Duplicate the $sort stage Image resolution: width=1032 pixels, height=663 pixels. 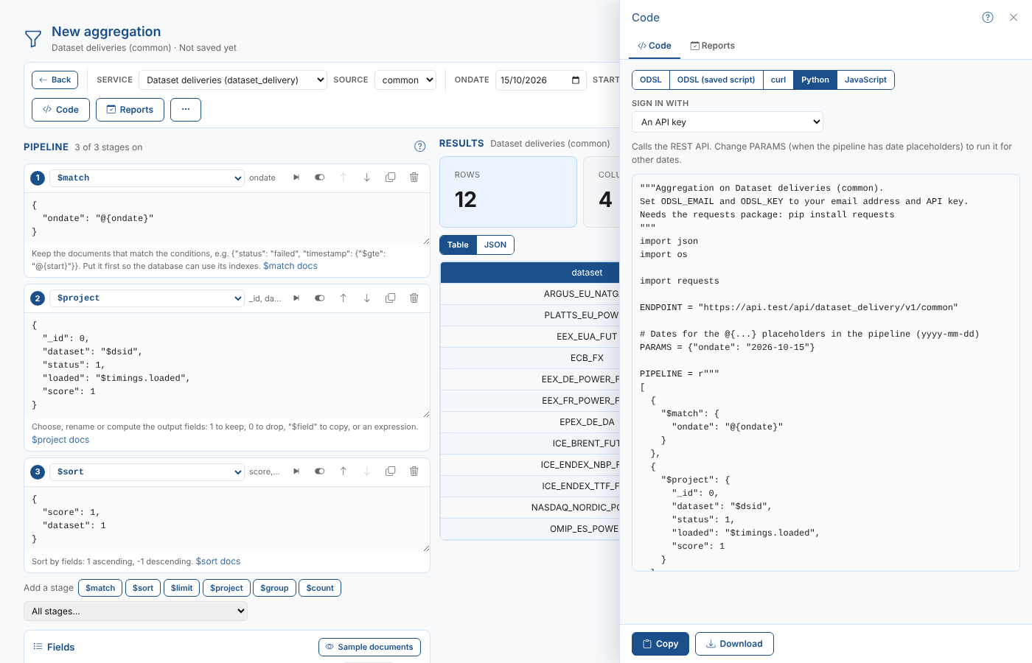[x=391, y=471]
